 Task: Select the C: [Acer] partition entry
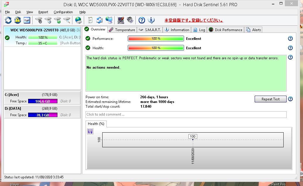[42, 98]
